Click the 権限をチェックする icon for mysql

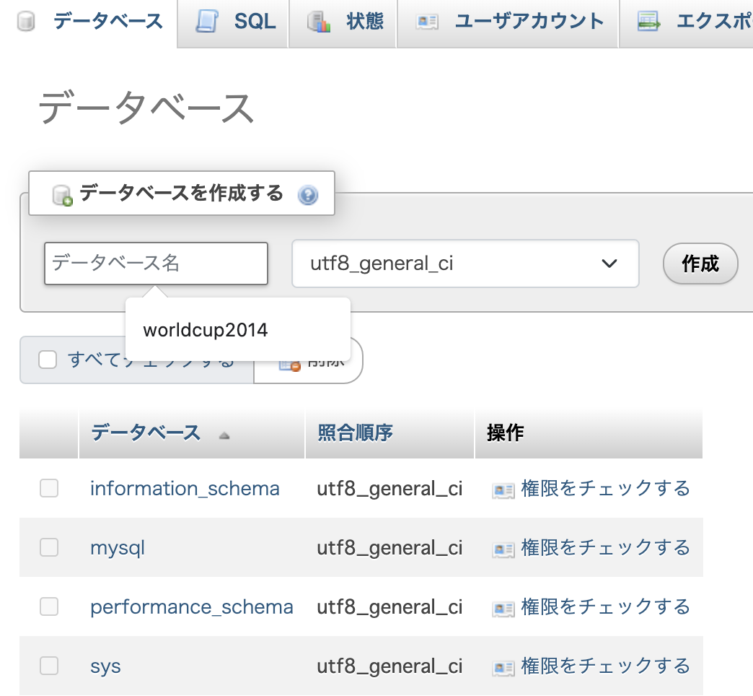click(x=503, y=547)
